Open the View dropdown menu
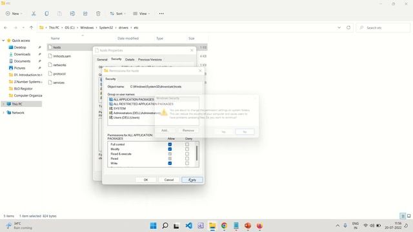413x232 pixels. coord(141,14)
